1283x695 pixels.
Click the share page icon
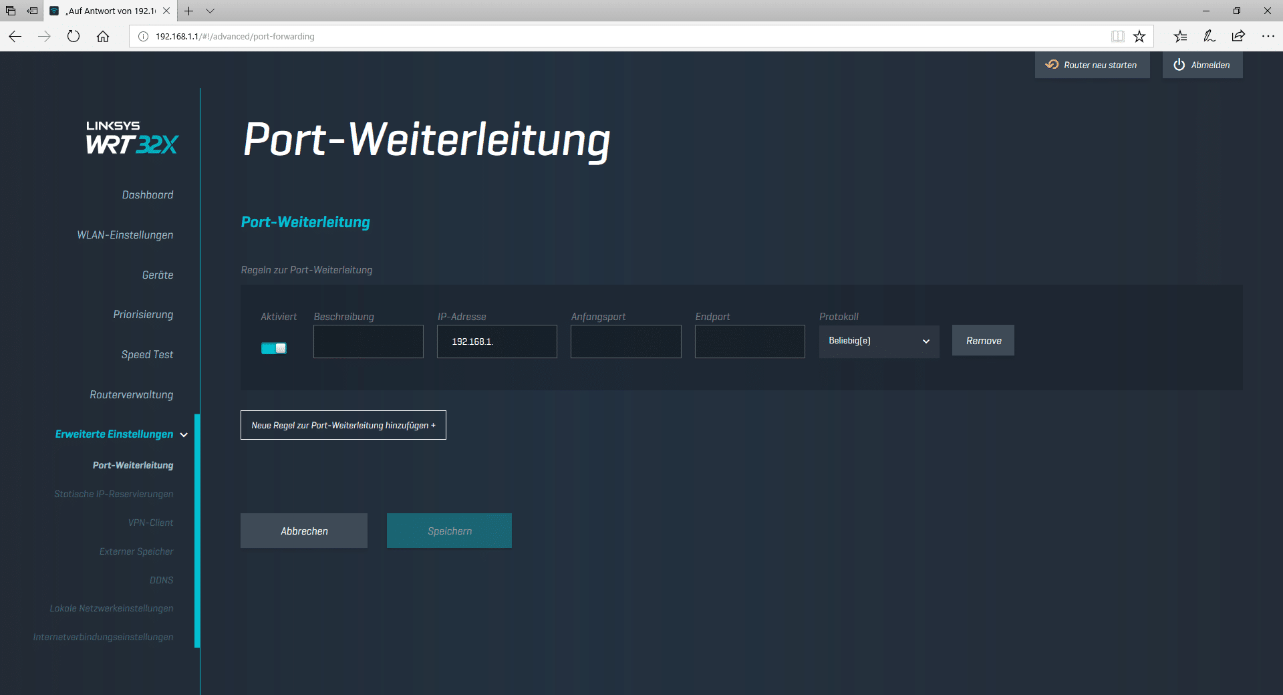pyautogui.click(x=1238, y=36)
